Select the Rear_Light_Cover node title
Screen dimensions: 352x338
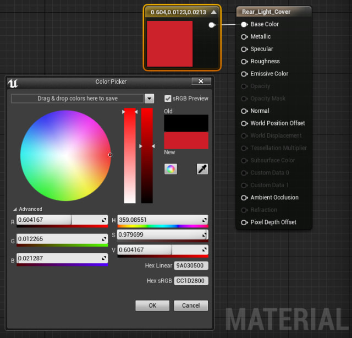pyautogui.click(x=266, y=12)
